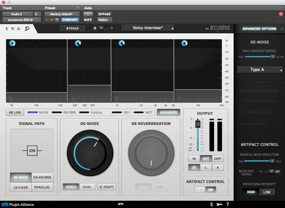Open the factory default preset dropdown
This screenshot has width=285, height=208.
(62, 14)
